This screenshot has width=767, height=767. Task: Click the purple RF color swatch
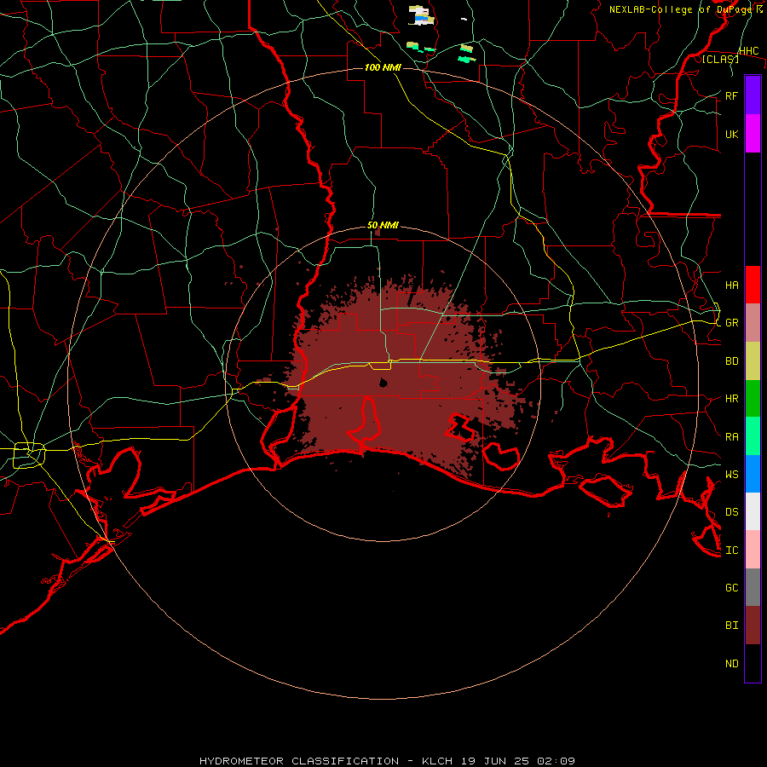(x=753, y=95)
